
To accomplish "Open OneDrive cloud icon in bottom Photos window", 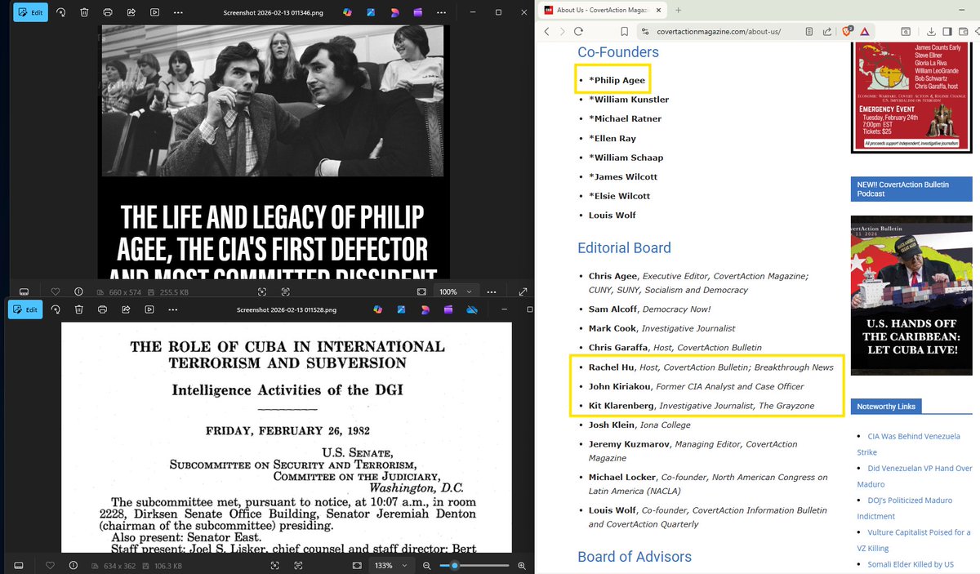I will (x=472, y=309).
